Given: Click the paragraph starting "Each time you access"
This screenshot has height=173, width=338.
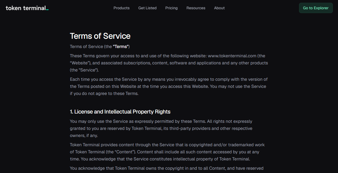Looking at the screenshot, I should [x=169, y=87].
